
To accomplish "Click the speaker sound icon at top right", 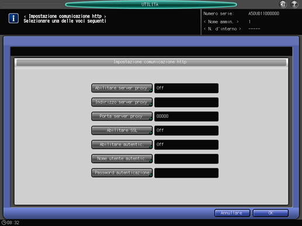I will 283,4.
